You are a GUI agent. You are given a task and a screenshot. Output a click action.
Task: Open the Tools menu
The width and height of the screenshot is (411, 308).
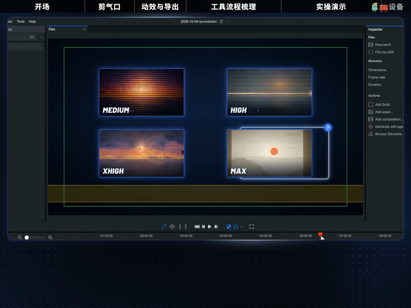(x=21, y=22)
